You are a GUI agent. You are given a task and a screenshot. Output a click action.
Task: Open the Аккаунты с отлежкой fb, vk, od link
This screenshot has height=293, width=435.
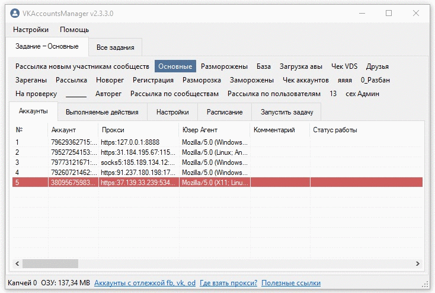[x=145, y=283]
